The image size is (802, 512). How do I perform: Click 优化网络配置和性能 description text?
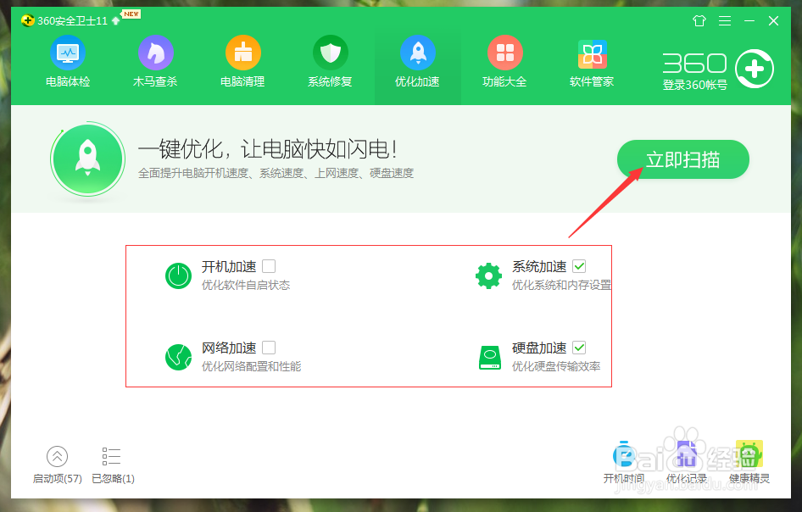252,366
